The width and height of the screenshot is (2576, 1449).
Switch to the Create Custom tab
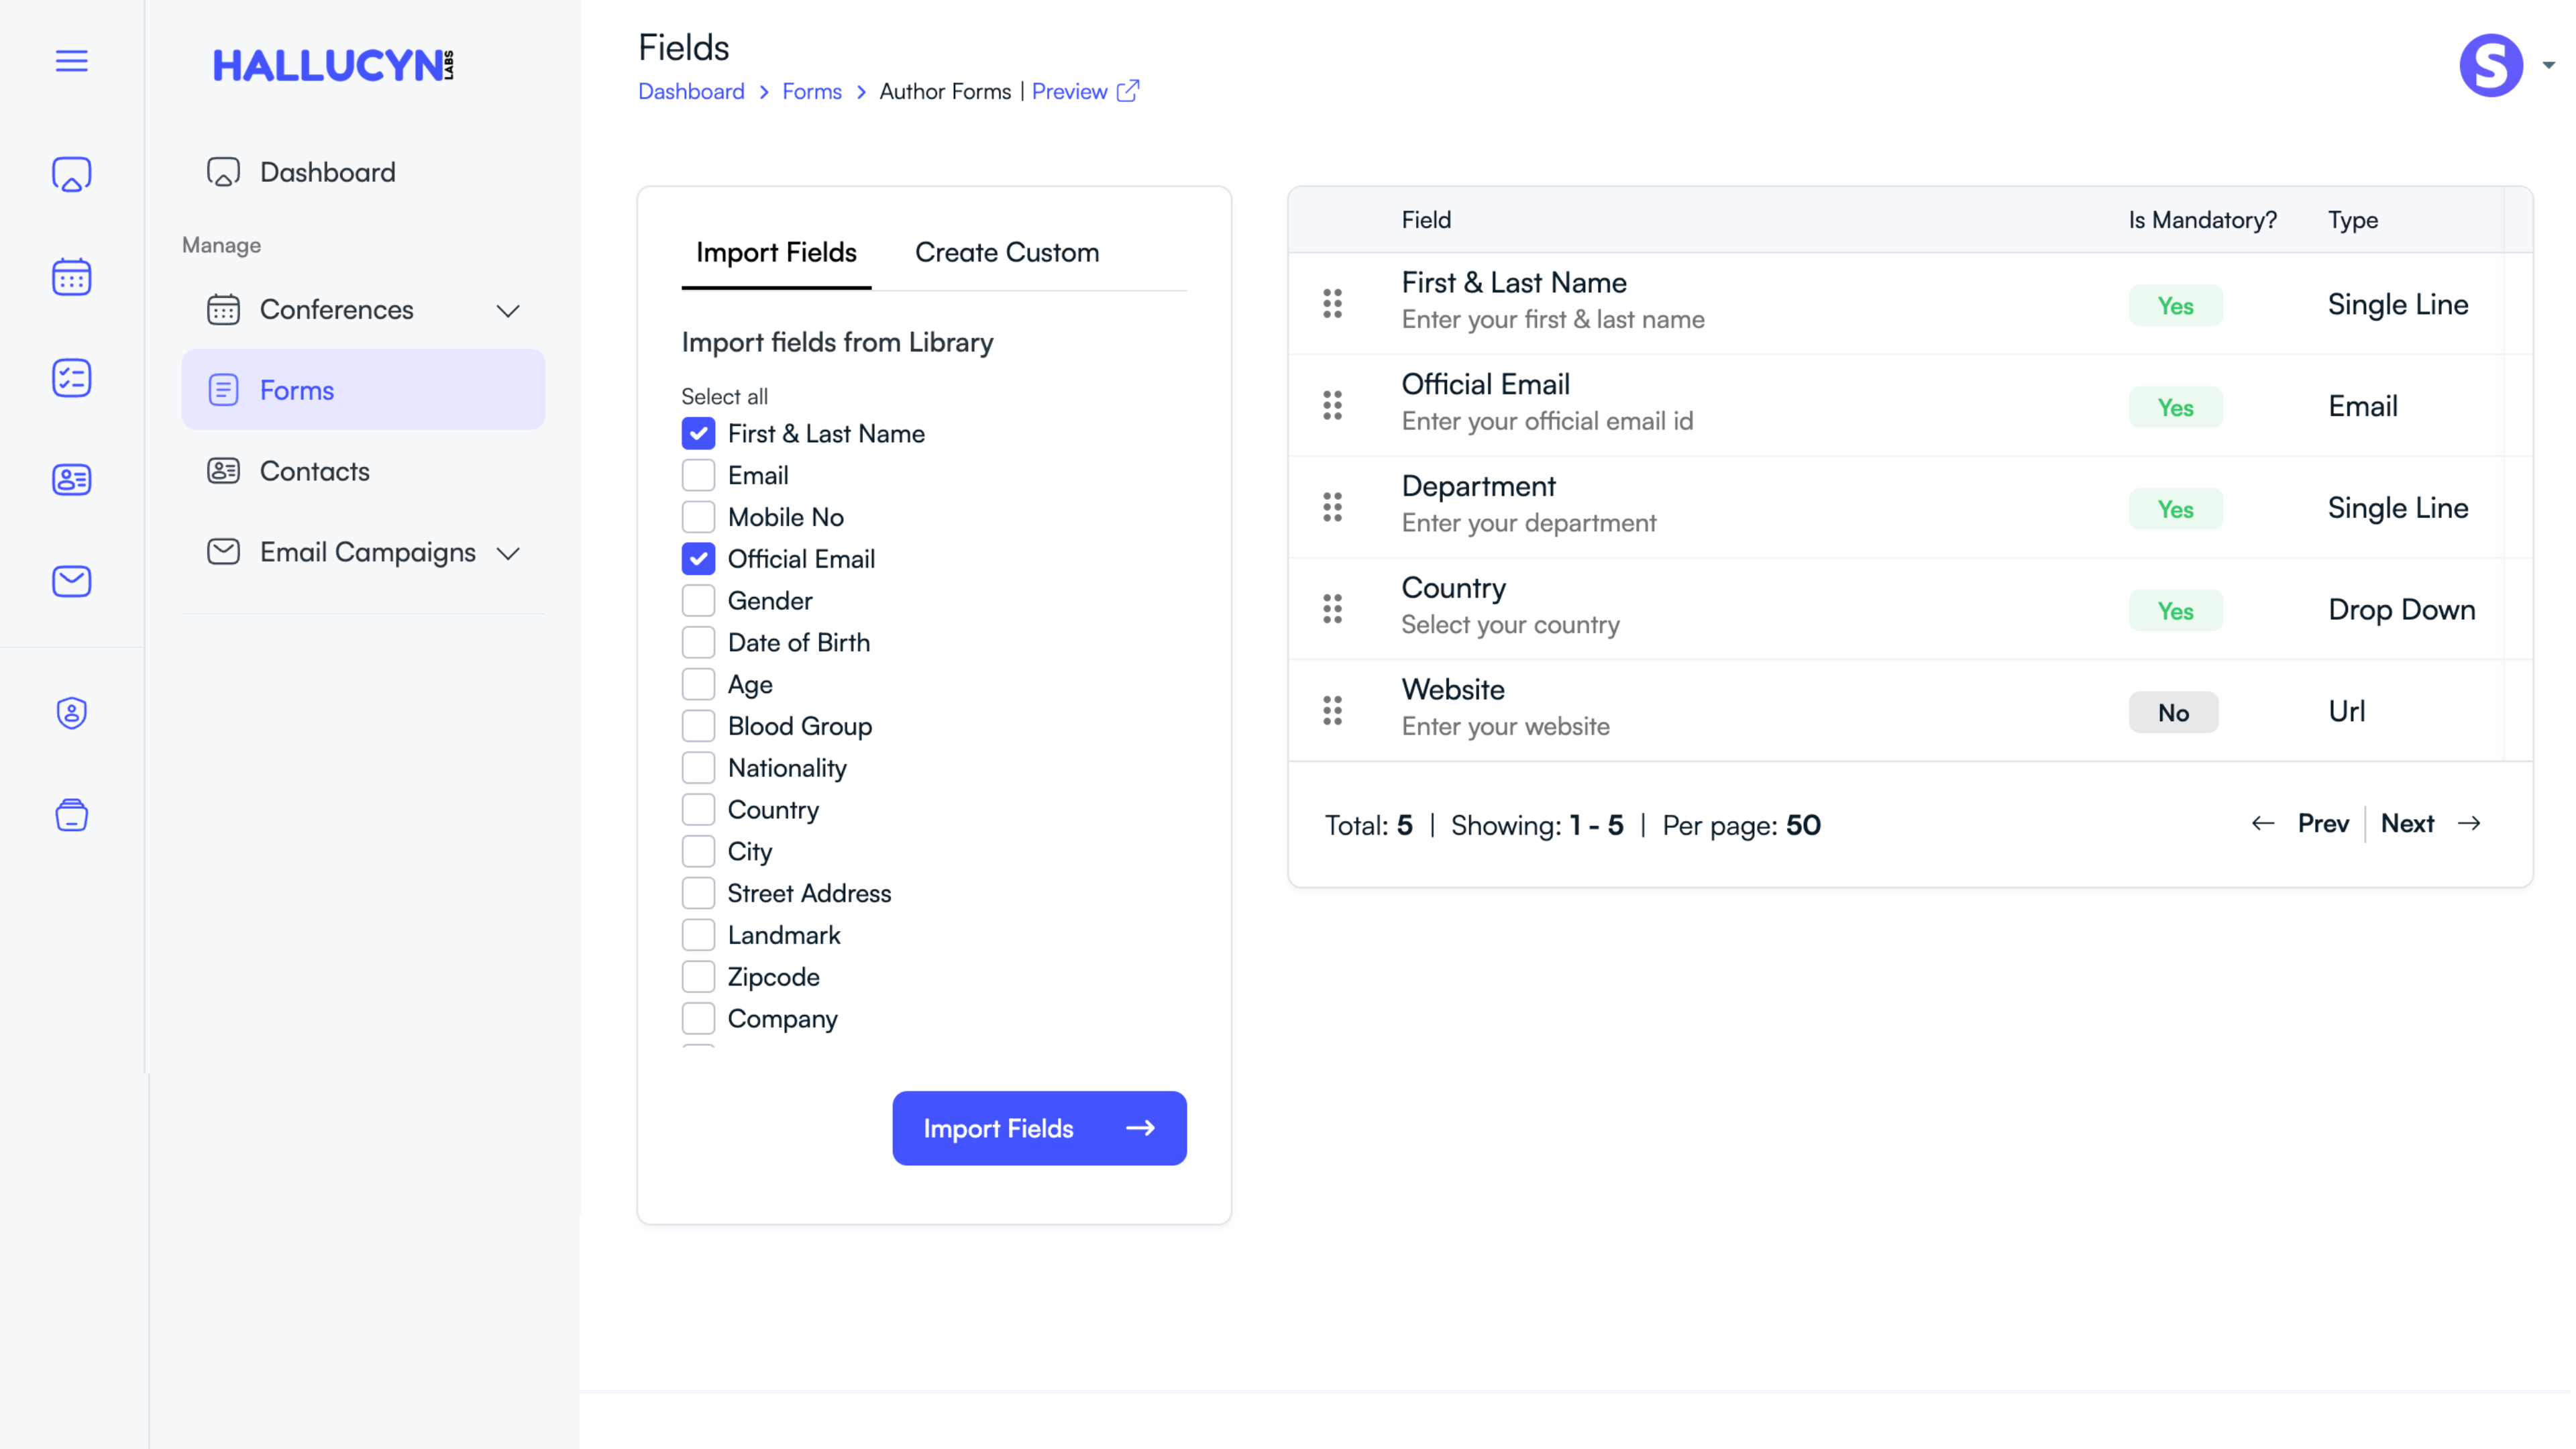pos(1006,252)
